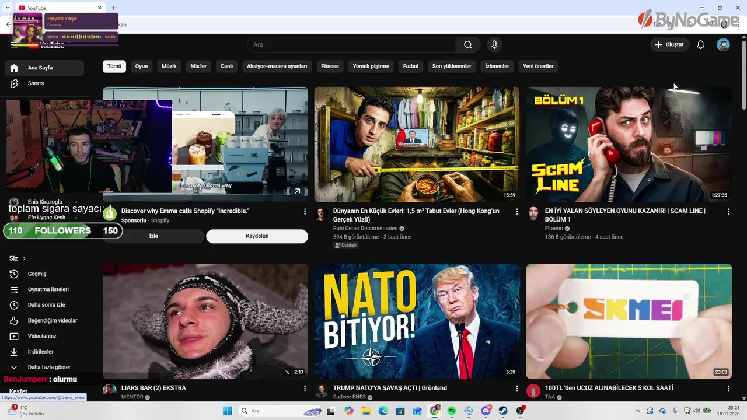Click the Shopify advertiser logo
The height and width of the screenshot is (420, 747).
pos(110,214)
